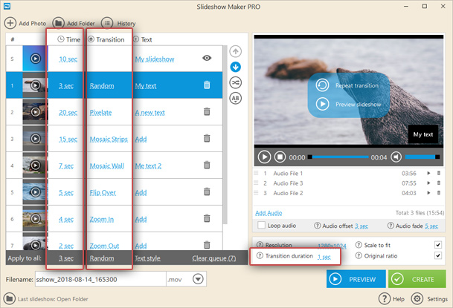Toggle the Scale to fit checkbox

coord(438,245)
